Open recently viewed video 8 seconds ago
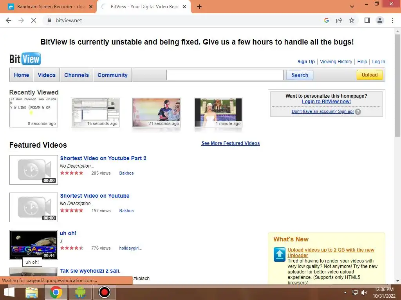This screenshot has width=401, height=300. (34, 112)
